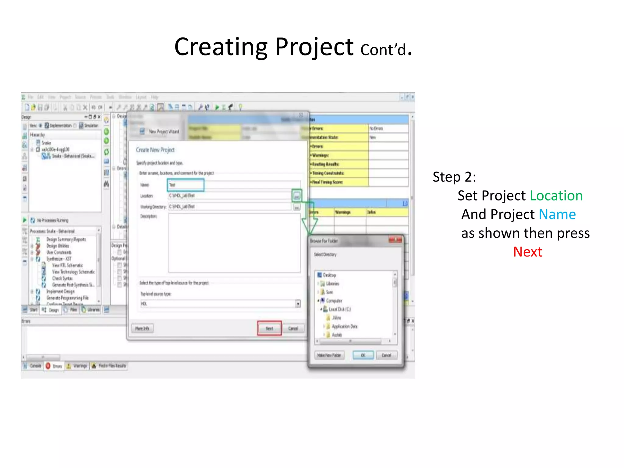624x468 pixels.
Task: Open the Warnings tab at bottom
Action: [77, 366]
